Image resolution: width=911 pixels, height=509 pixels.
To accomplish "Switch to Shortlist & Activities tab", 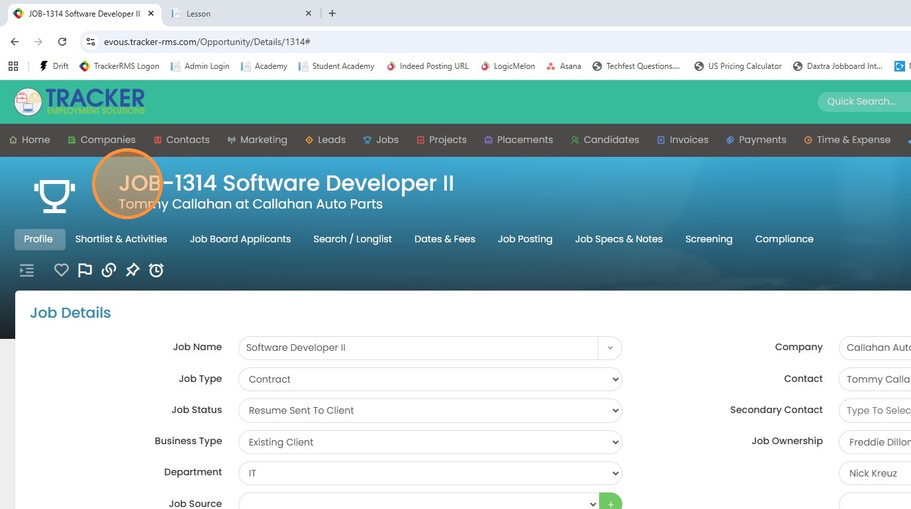I will [x=121, y=239].
